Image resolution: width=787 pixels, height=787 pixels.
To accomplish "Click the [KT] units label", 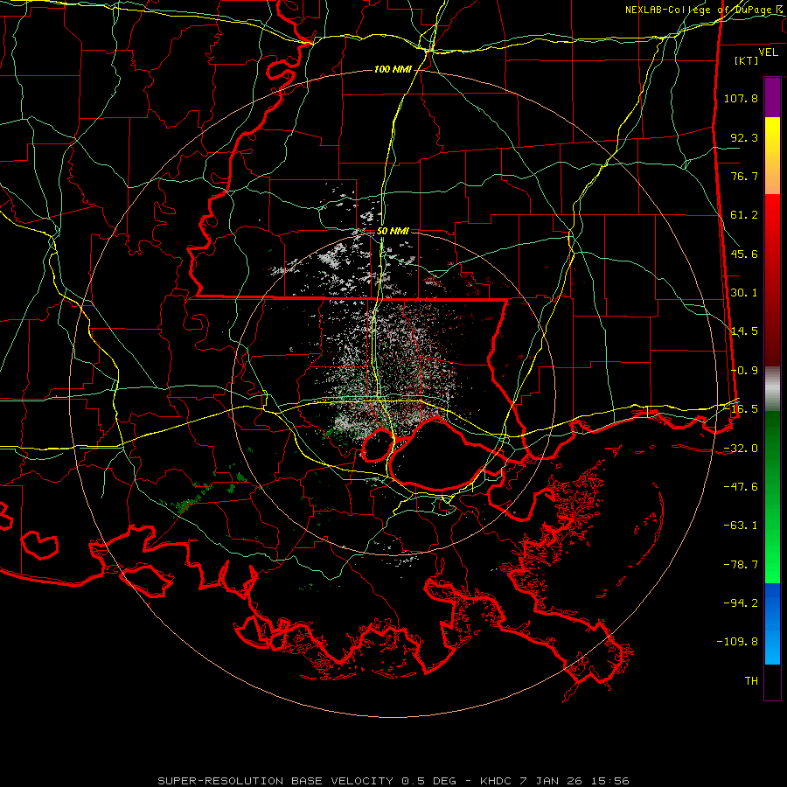I will tap(747, 60).
